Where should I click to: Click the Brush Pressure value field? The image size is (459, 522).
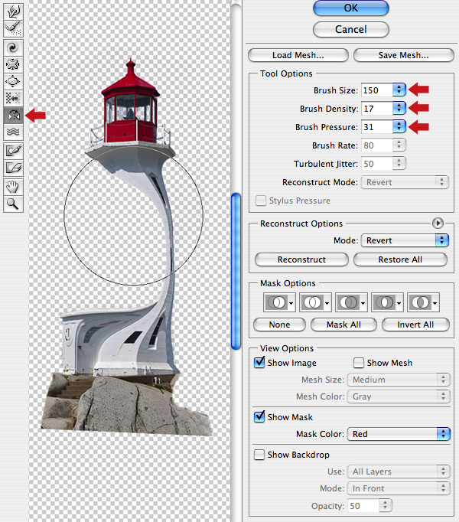(377, 127)
